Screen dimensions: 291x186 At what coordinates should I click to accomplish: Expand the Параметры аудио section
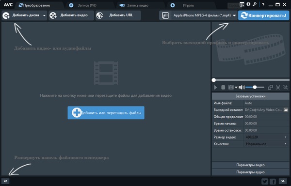pos(250,172)
